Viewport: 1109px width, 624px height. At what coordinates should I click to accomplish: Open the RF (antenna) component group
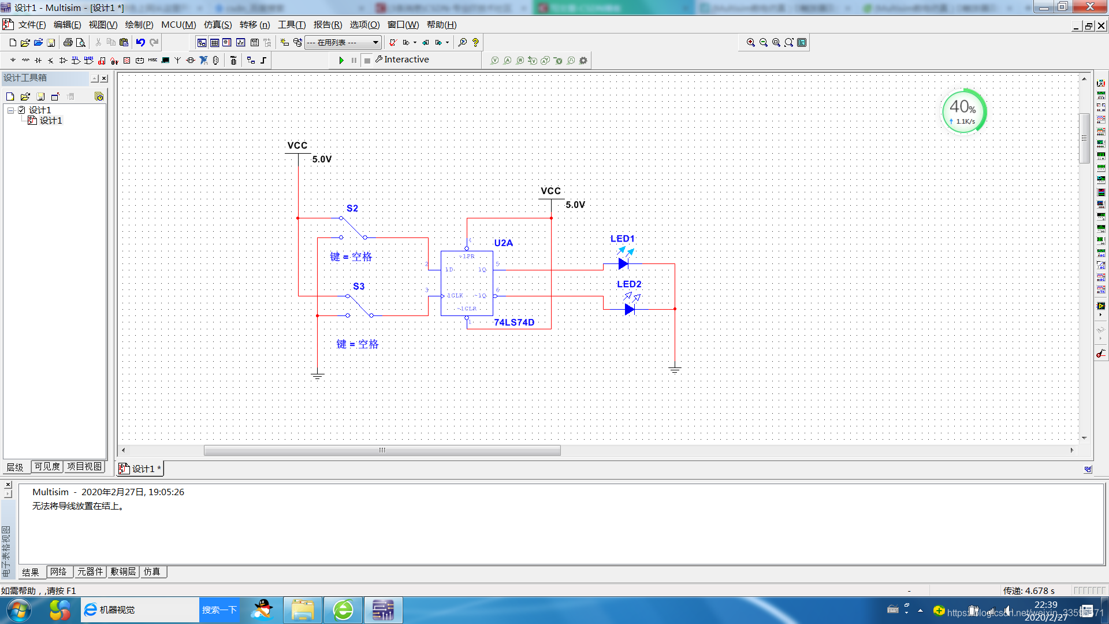coord(178,60)
